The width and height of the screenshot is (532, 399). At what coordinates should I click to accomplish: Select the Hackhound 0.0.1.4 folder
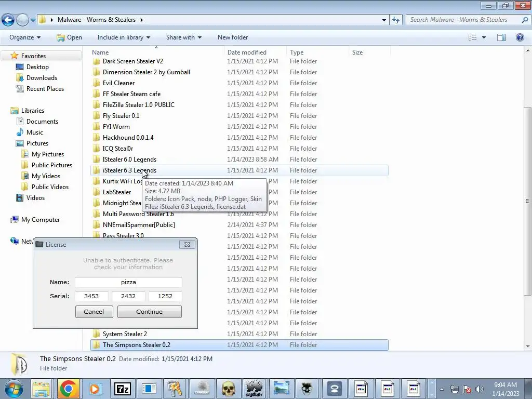click(x=128, y=137)
